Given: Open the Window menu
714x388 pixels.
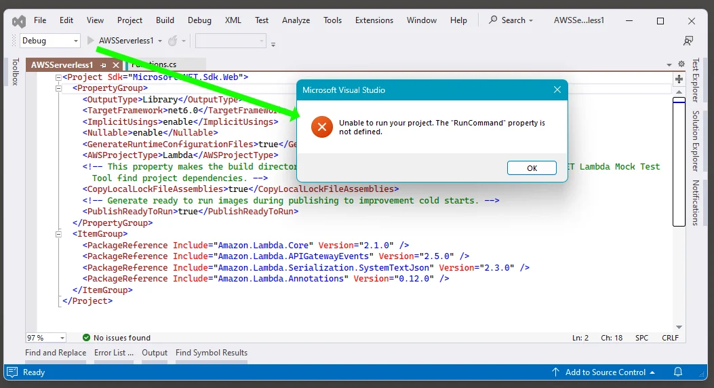Looking at the screenshot, I should [x=422, y=20].
